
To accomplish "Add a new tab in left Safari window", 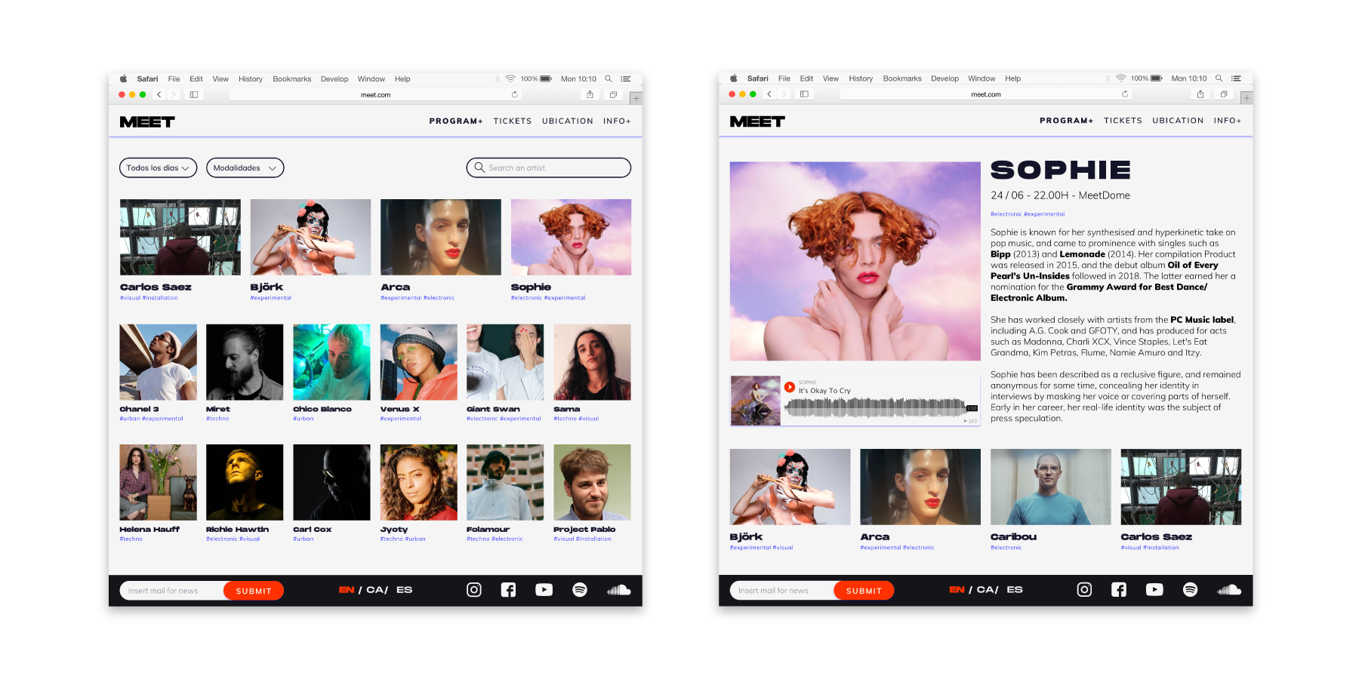I will pos(636,98).
